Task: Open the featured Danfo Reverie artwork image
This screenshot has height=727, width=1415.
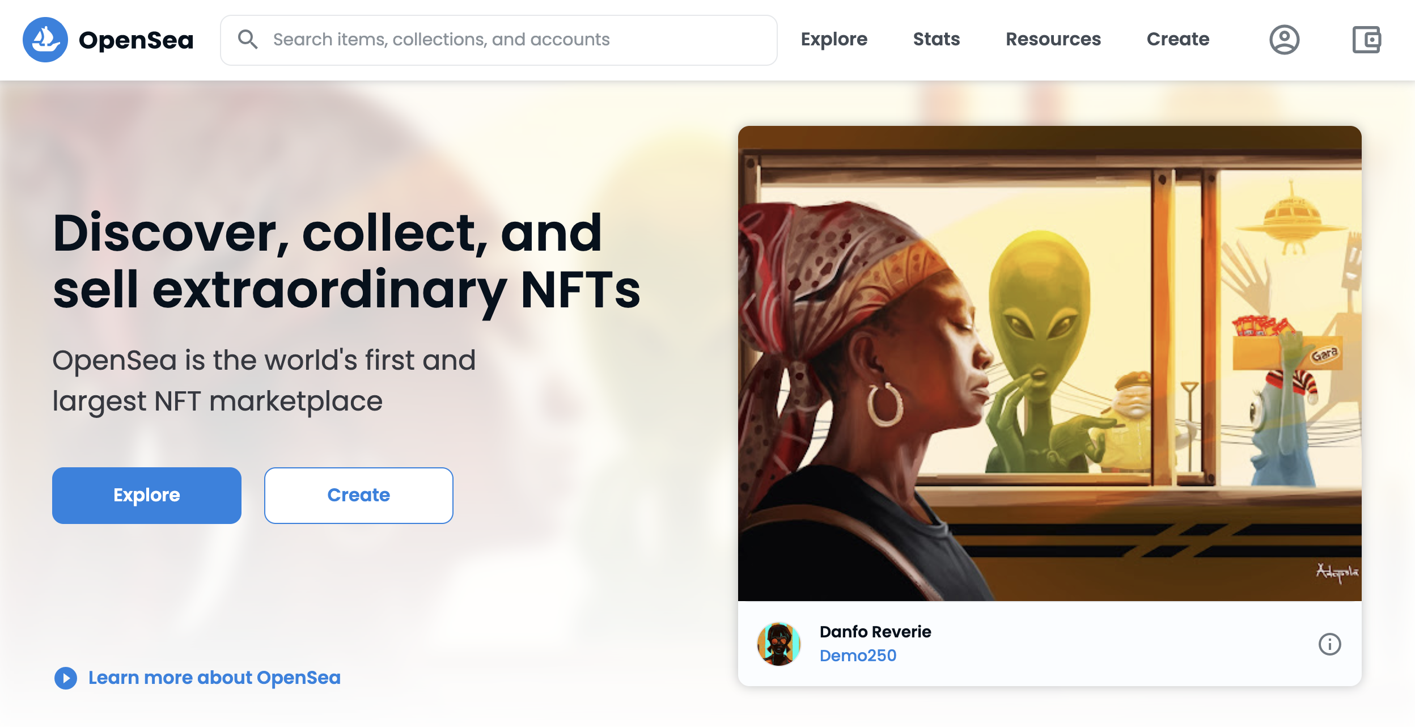Action: click(x=1049, y=363)
